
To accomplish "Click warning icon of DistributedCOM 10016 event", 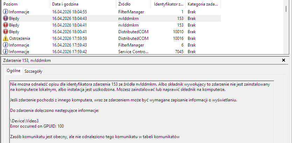I will 6,38.
